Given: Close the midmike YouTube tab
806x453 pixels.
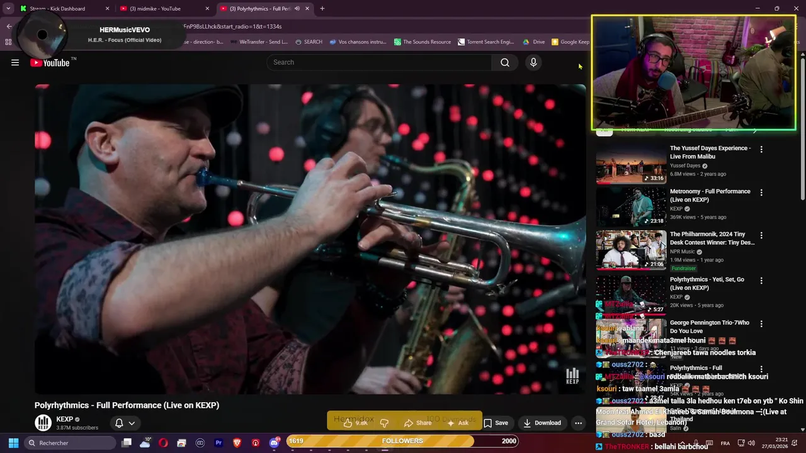Looking at the screenshot, I should (x=207, y=9).
